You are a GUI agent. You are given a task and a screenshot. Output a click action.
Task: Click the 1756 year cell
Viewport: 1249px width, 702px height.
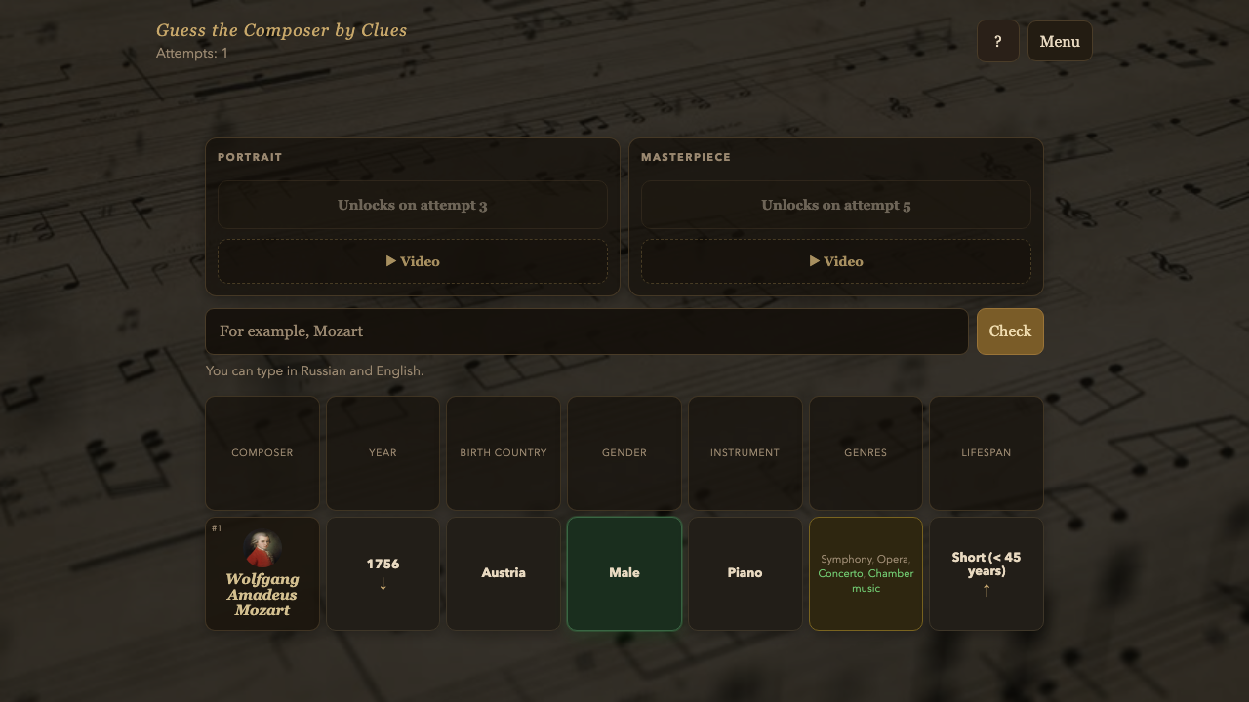click(x=383, y=573)
